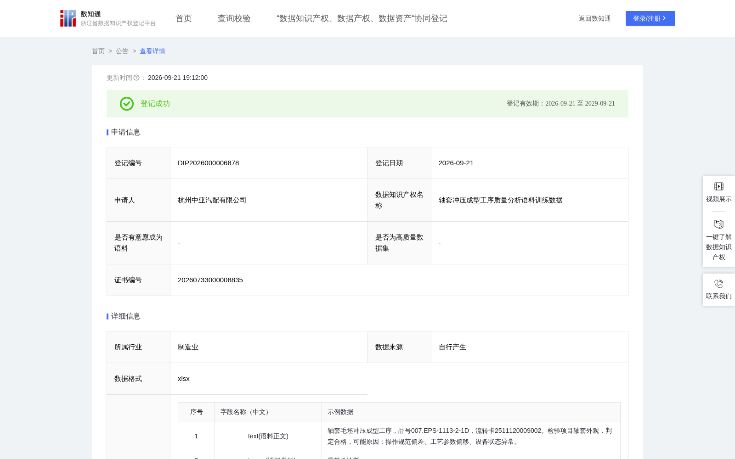735x459 pixels.
Task: Click text(语料正文) field name cell
Action: [x=268, y=436]
